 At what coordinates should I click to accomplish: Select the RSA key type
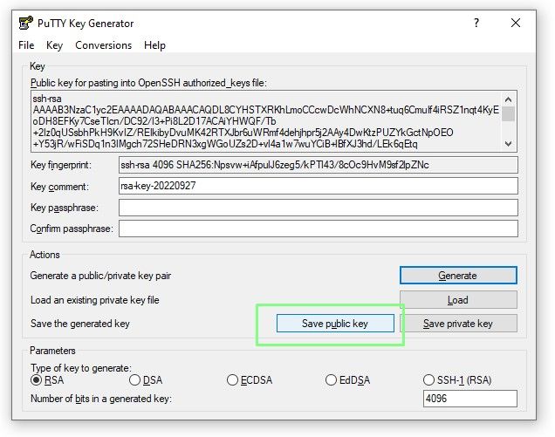click(37, 380)
